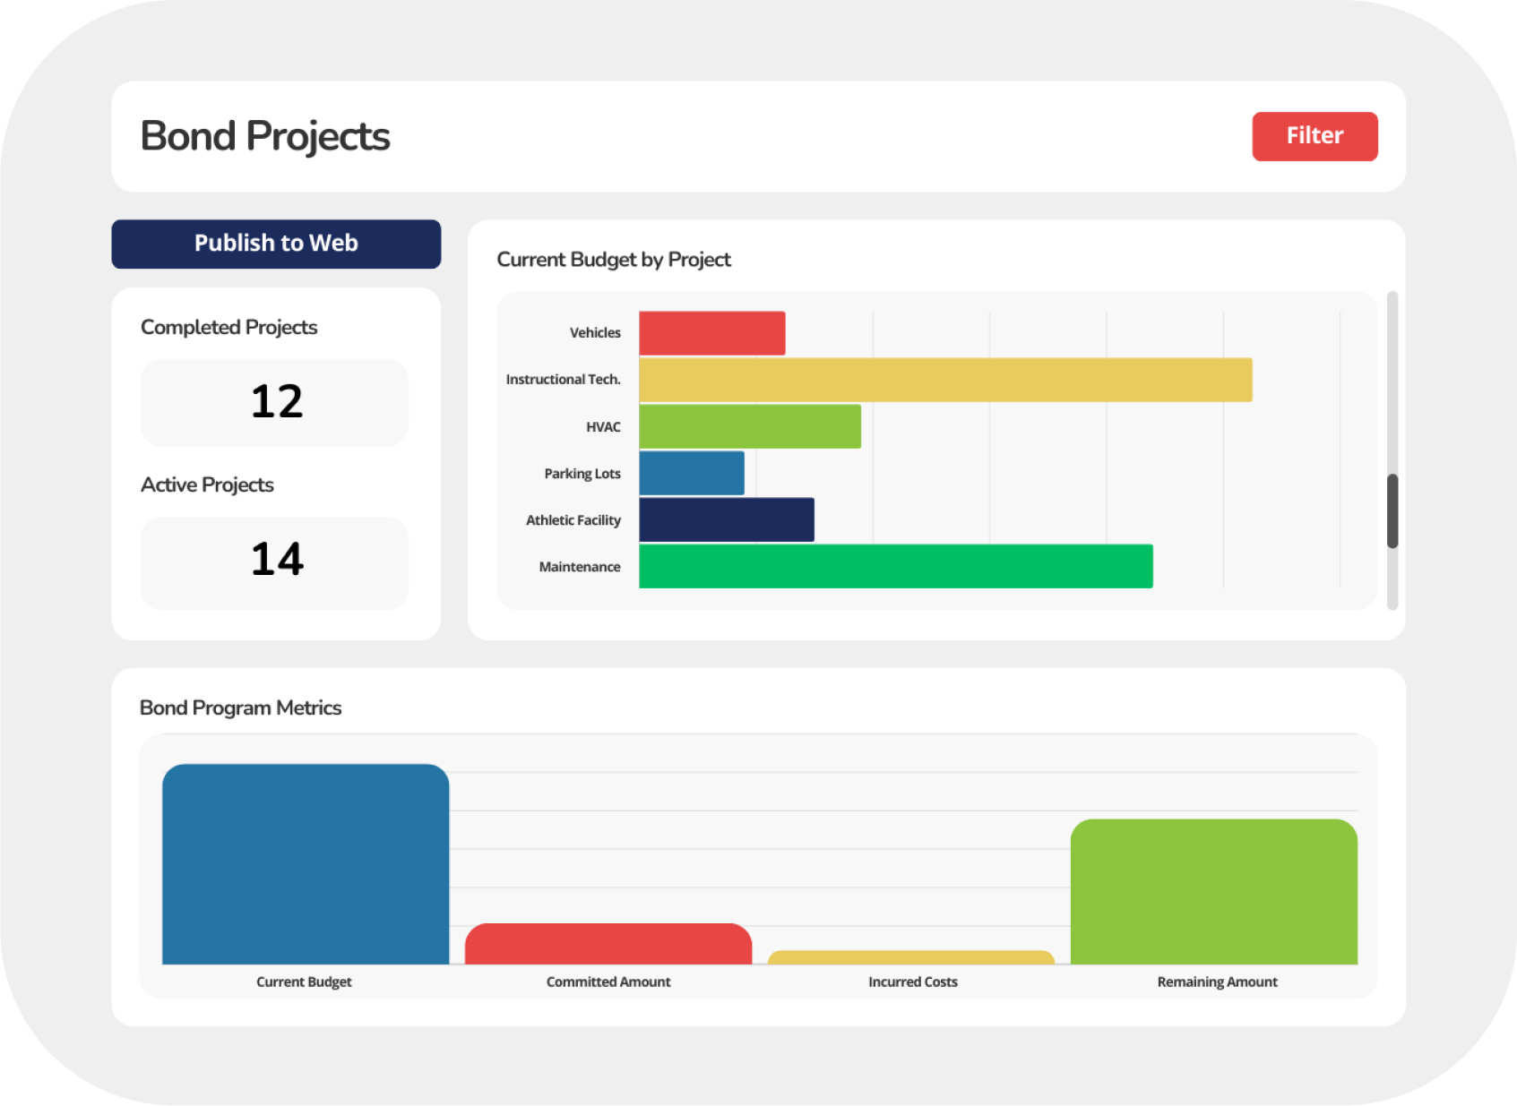This screenshot has height=1106, width=1517.
Task: Click the Maintenance axis label
Action: [x=579, y=567]
